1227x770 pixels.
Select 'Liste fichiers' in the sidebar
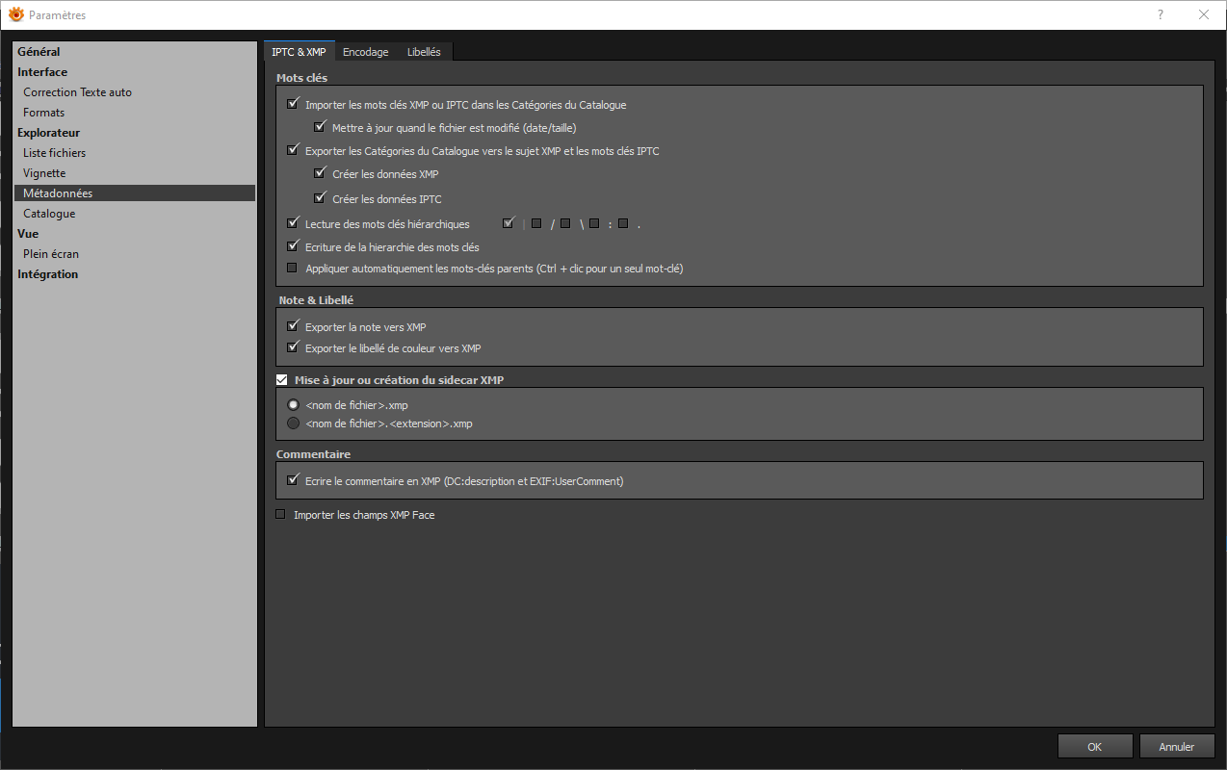(54, 153)
